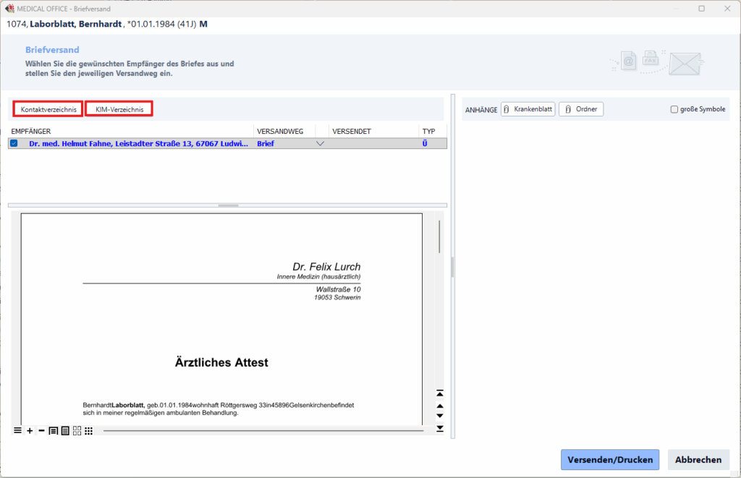Screen dimensions: 741x478
Task: Go to next page using down triangle
Action: click(439, 416)
